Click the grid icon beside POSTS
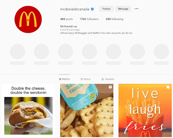 (x=60, y=79)
